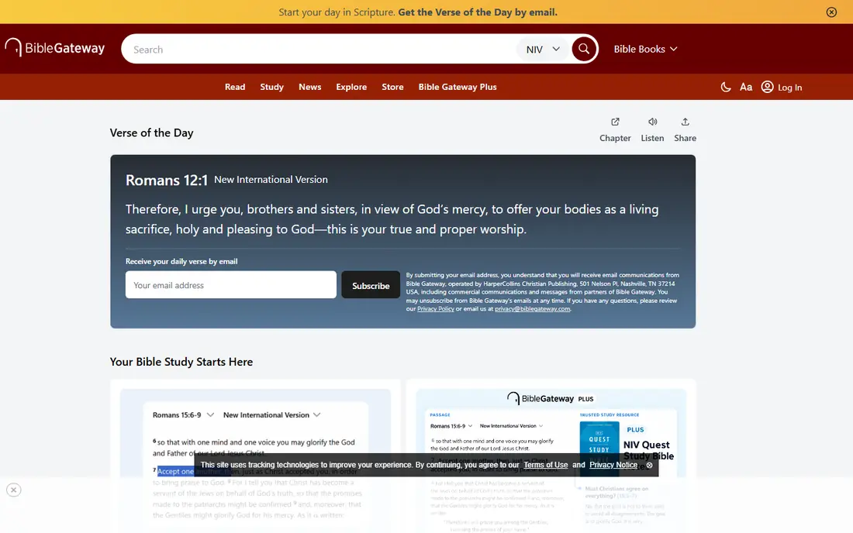Click the Log In link
Screen dimensions: 853x533
[x=789, y=88]
